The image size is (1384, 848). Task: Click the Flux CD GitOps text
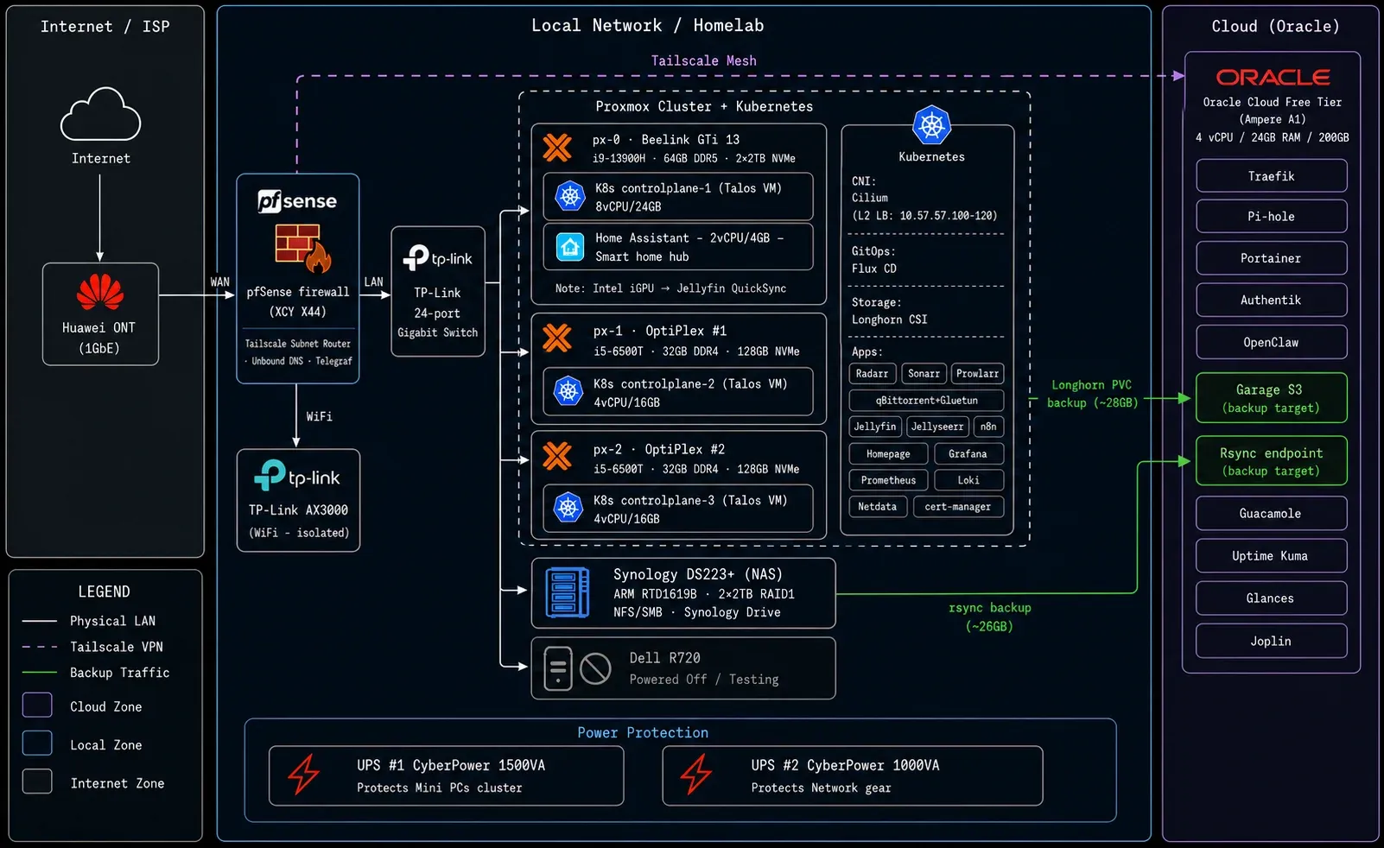(874, 269)
